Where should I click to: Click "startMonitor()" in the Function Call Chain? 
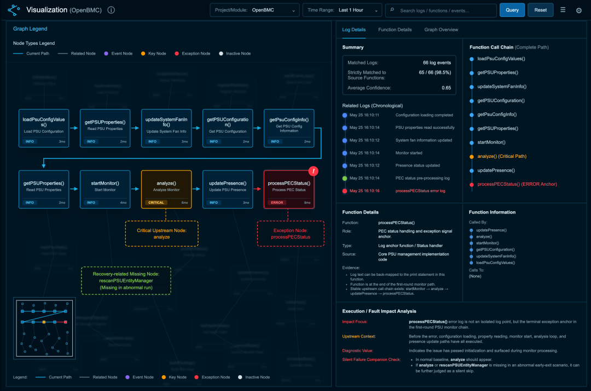point(491,143)
